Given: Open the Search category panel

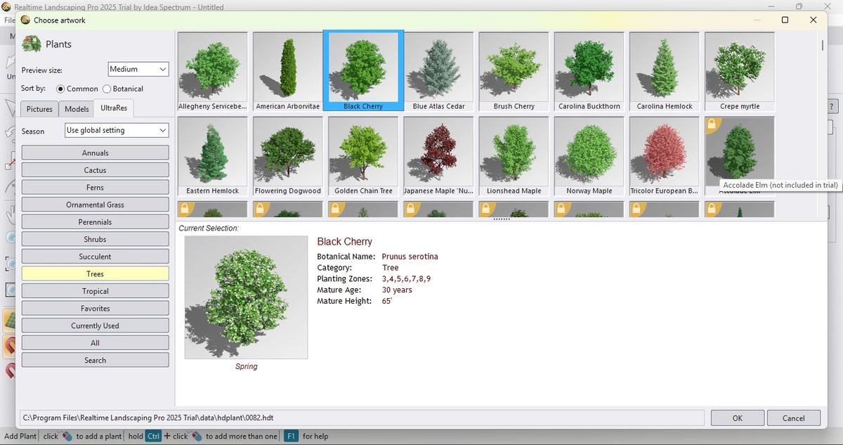Looking at the screenshot, I should [x=95, y=360].
